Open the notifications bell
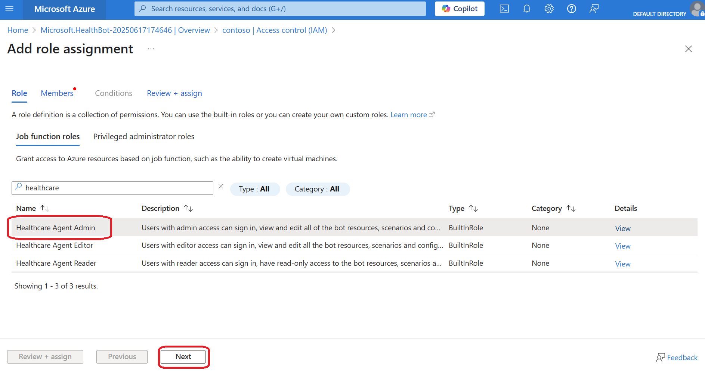 [526, 9]
